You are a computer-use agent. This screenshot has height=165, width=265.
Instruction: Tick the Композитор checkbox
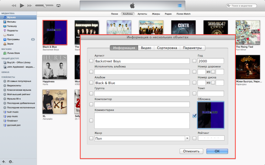tap(91, 104)
